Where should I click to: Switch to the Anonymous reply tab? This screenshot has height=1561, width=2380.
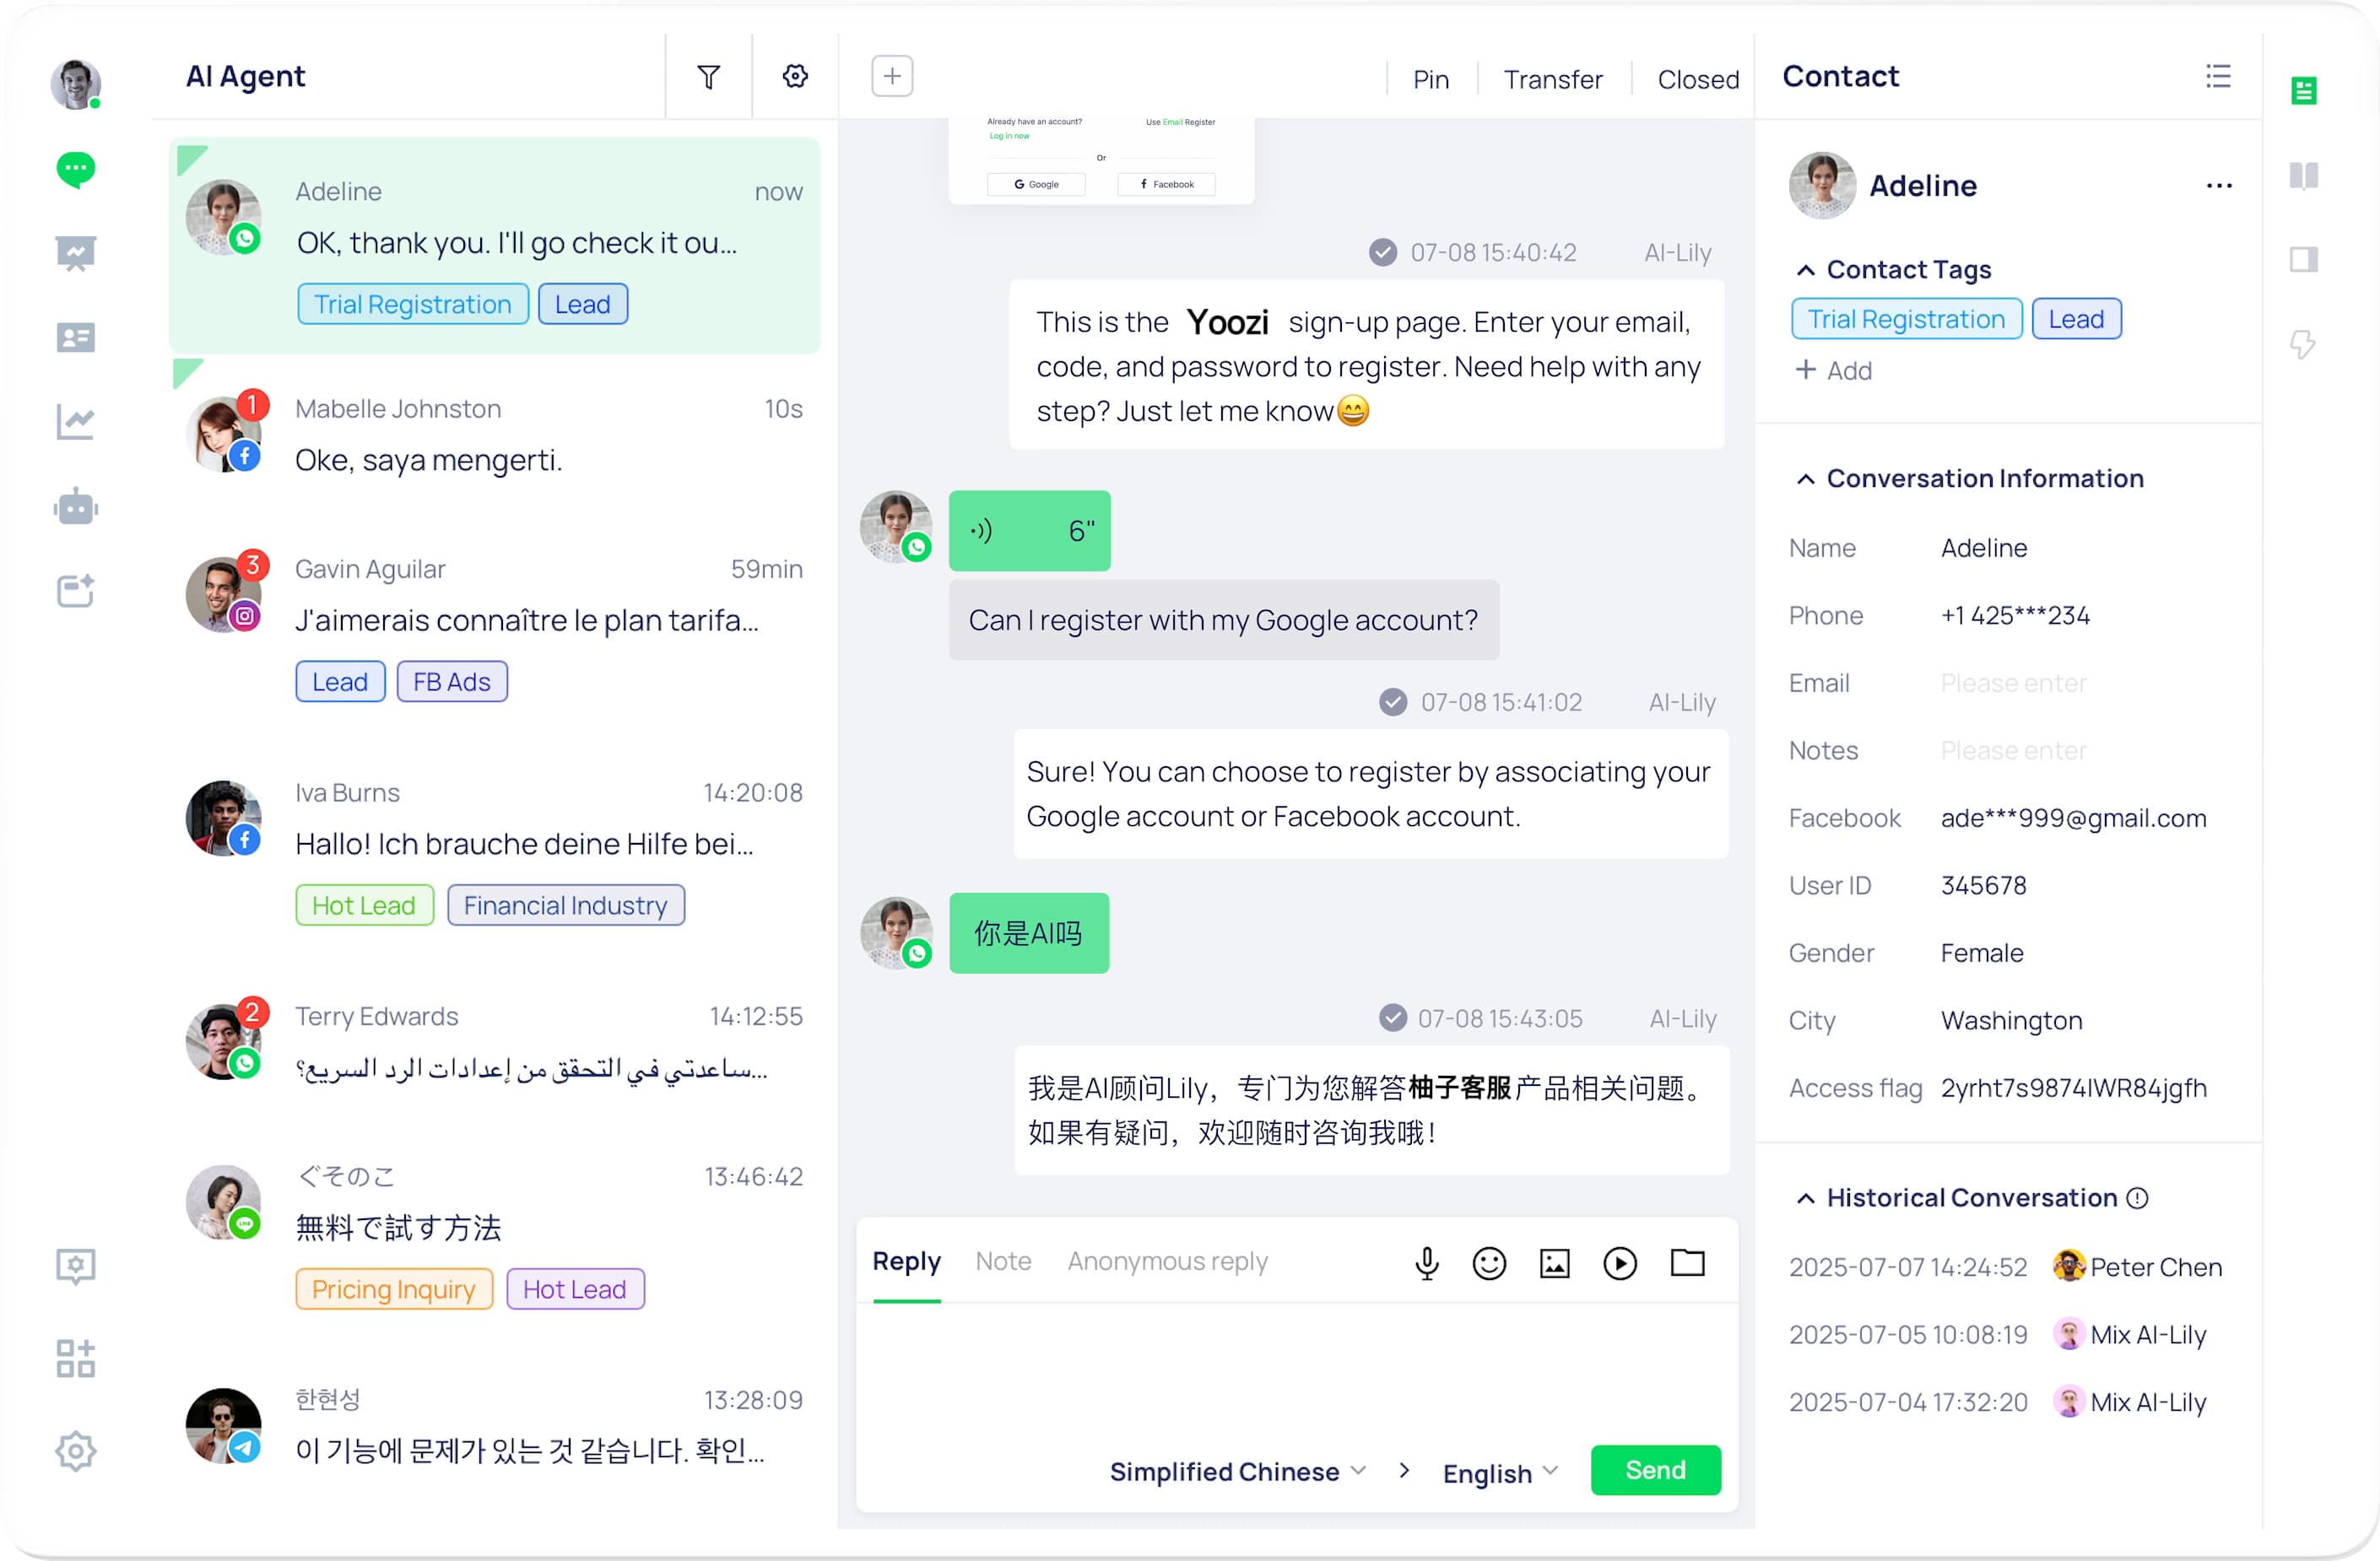(x=1167, y=1261)
